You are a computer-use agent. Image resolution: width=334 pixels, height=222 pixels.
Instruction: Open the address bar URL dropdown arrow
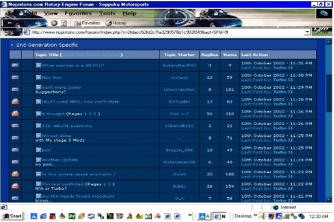(x=308, y=32)
